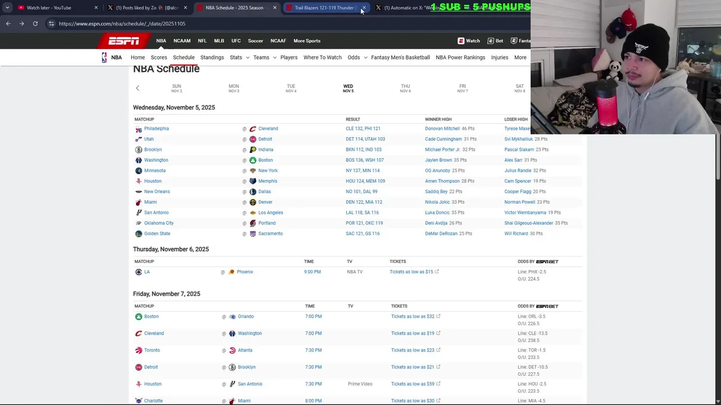This screenshot has height=405, width=721.
Task: Click the Minnesota Timberwolves team logo
Action: tap(139, 170)
